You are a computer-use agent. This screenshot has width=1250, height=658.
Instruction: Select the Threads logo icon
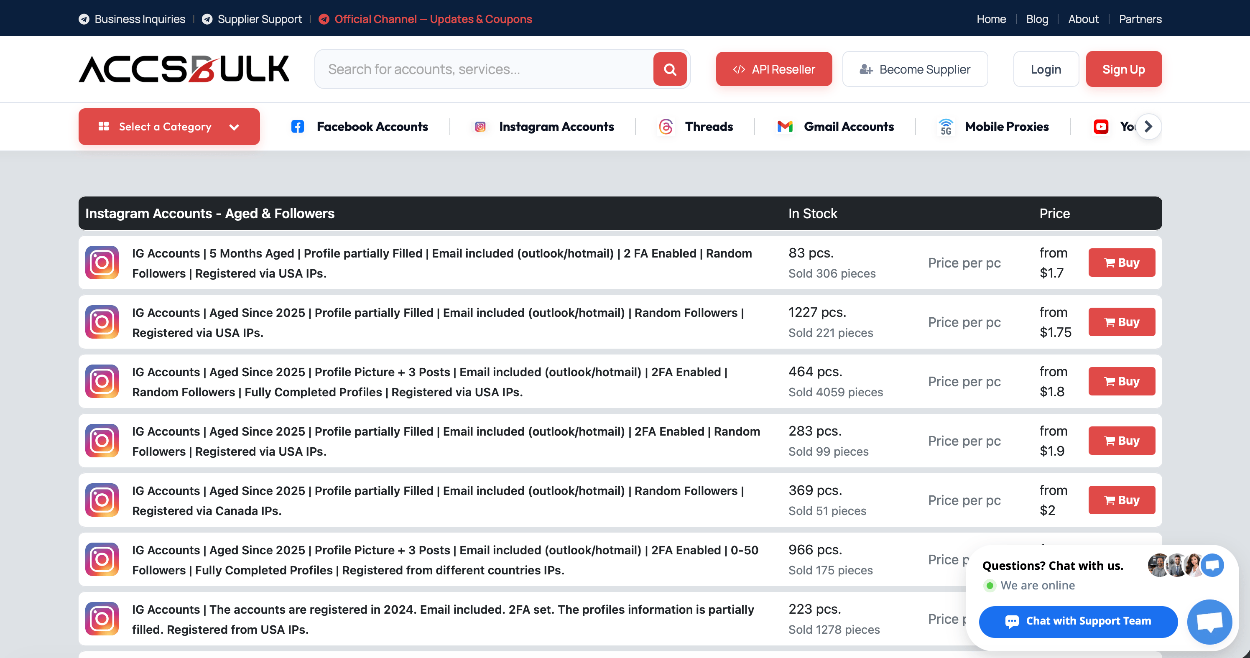[x=666, y=127]
